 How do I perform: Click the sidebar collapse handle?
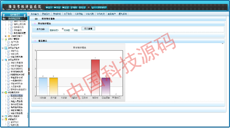[29, 71]
